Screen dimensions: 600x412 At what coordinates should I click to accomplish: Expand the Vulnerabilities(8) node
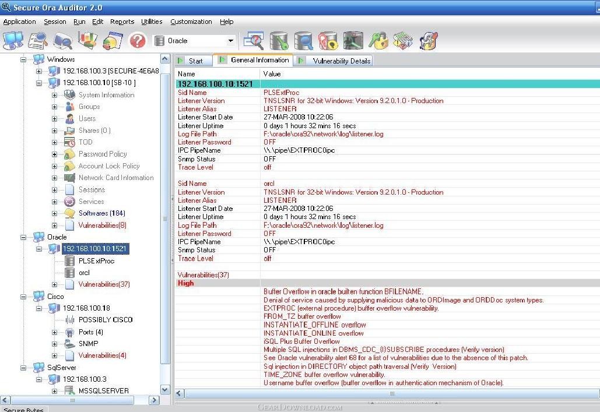point(54,226)
